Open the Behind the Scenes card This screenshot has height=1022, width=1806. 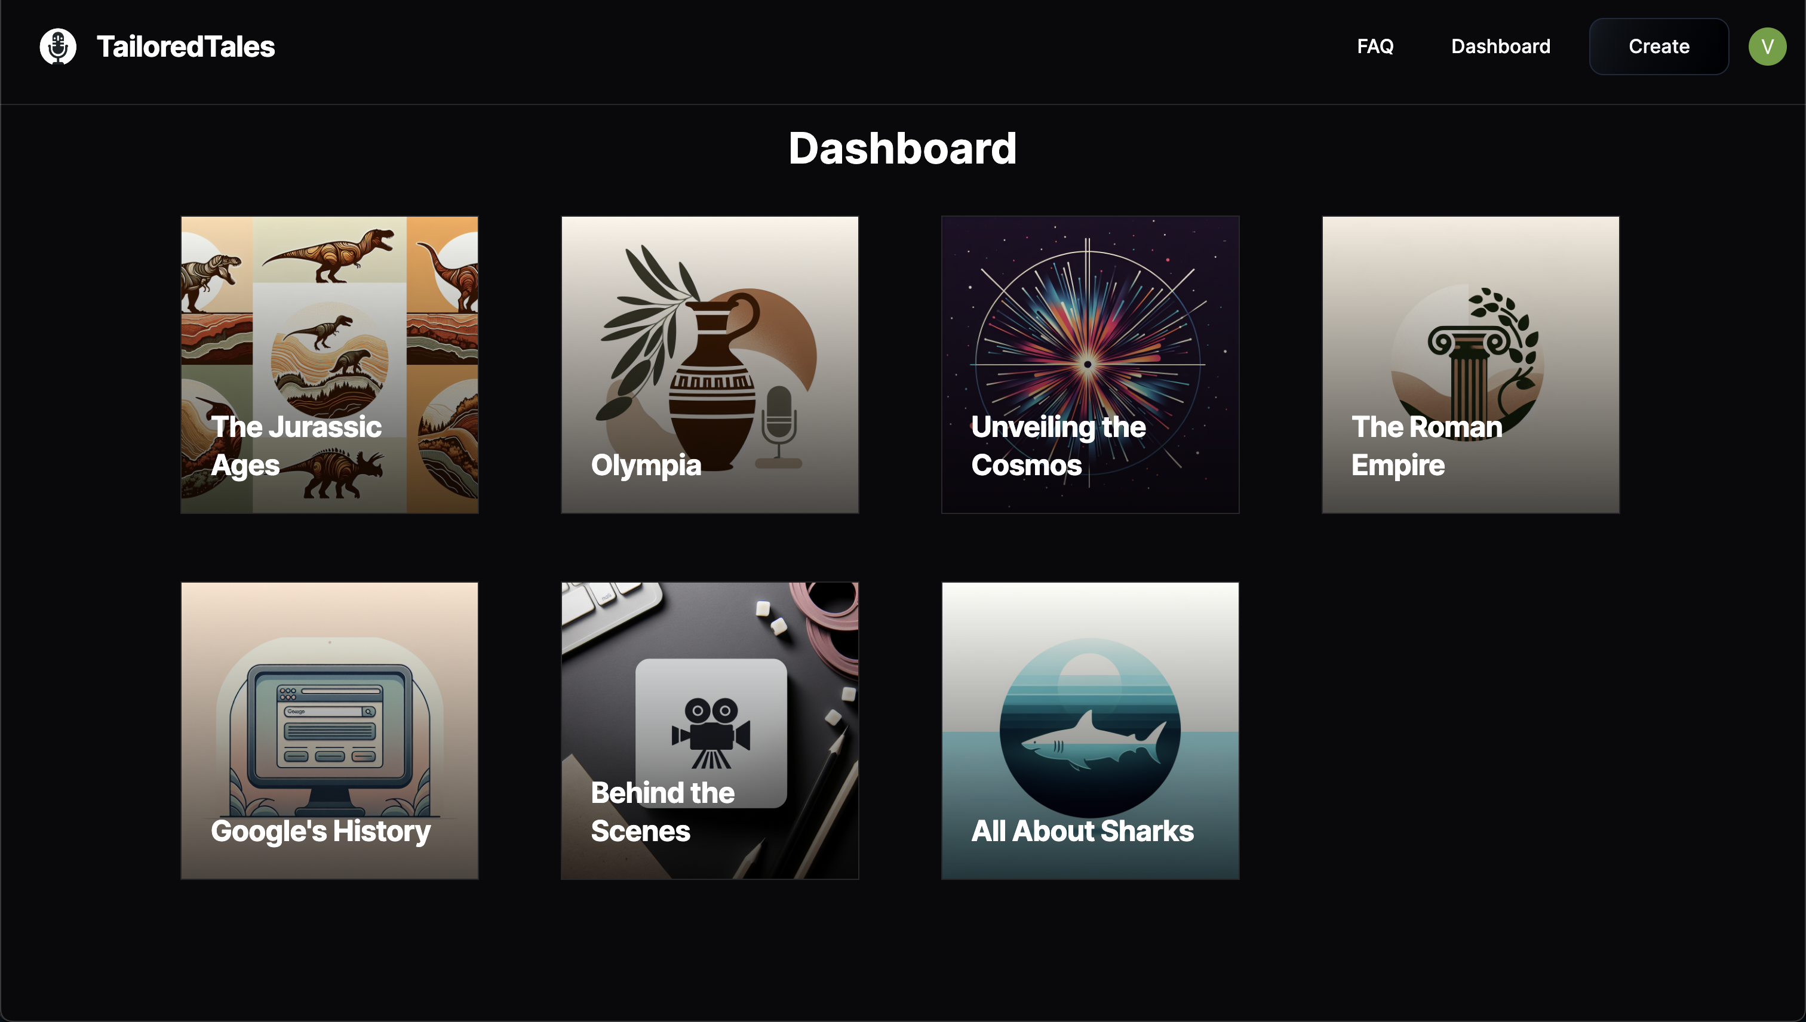[709, 730]
